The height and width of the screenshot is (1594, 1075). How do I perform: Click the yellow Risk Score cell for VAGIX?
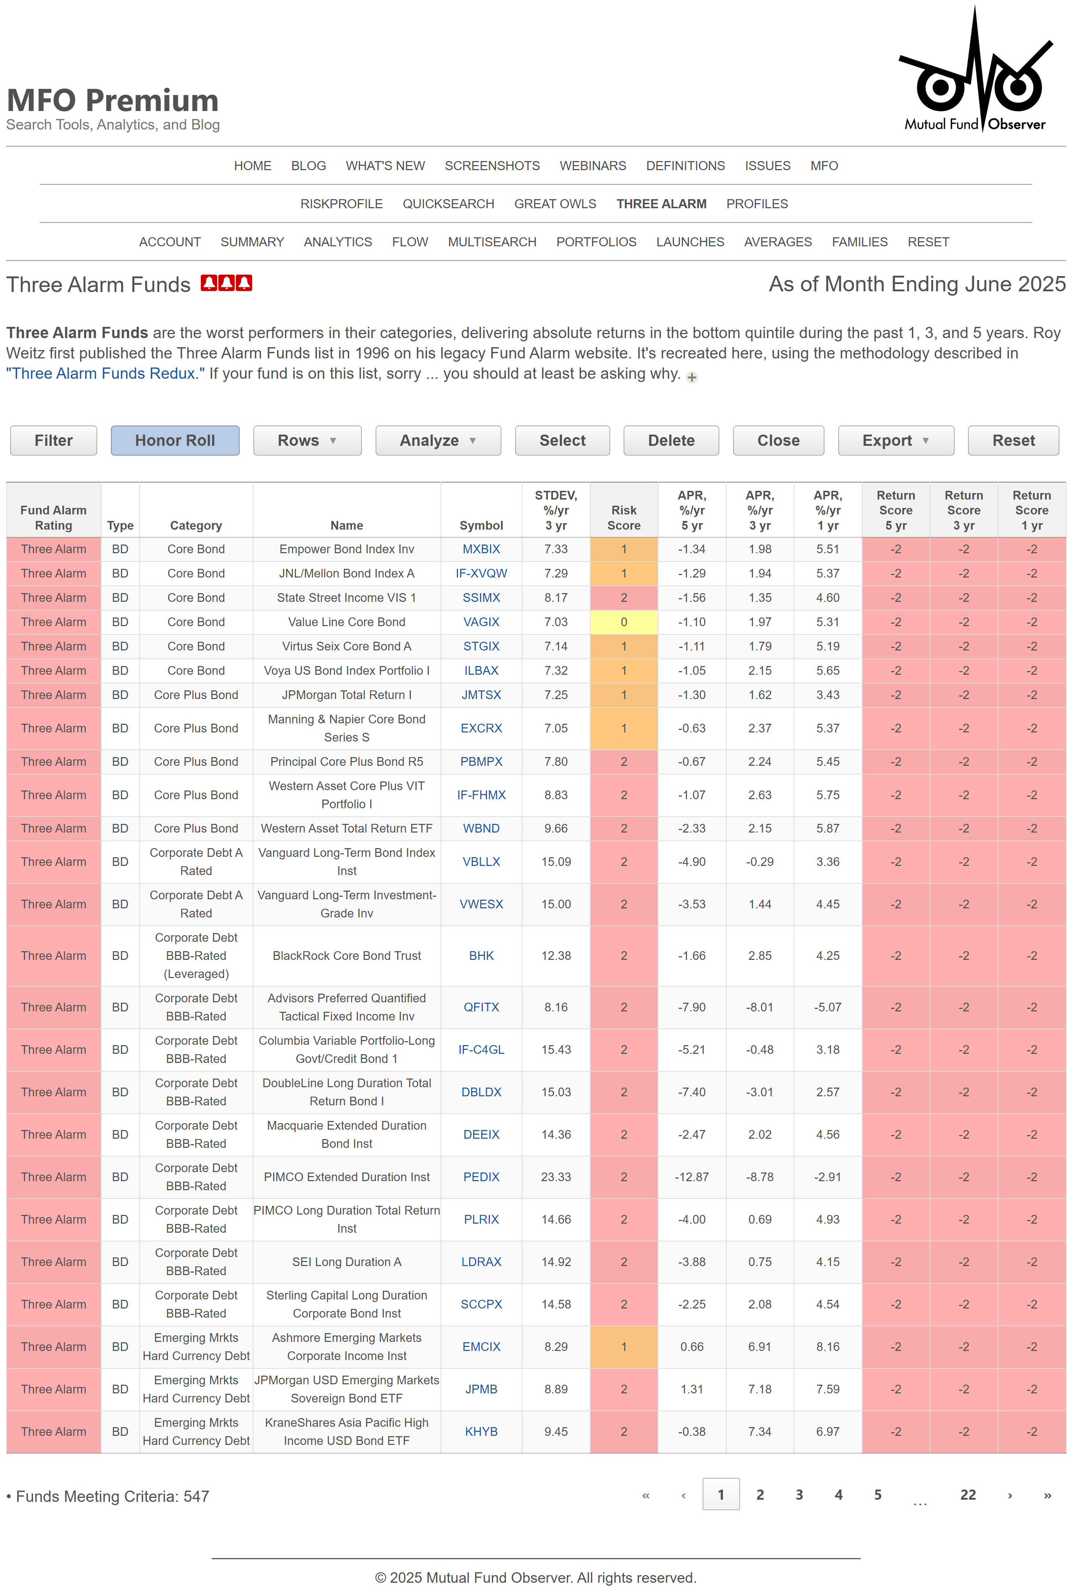point(623,622)
